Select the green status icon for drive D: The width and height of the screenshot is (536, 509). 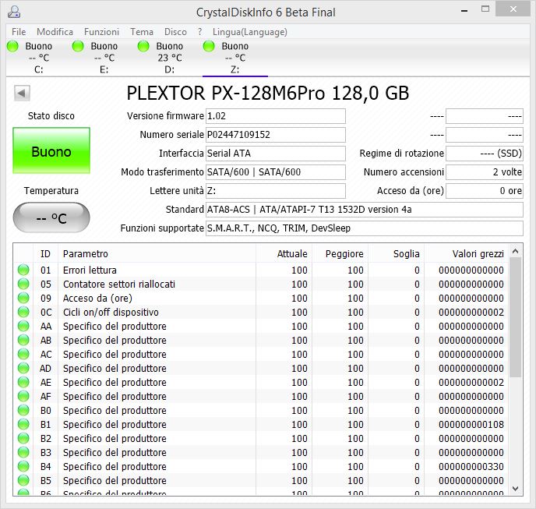point(143,47)
